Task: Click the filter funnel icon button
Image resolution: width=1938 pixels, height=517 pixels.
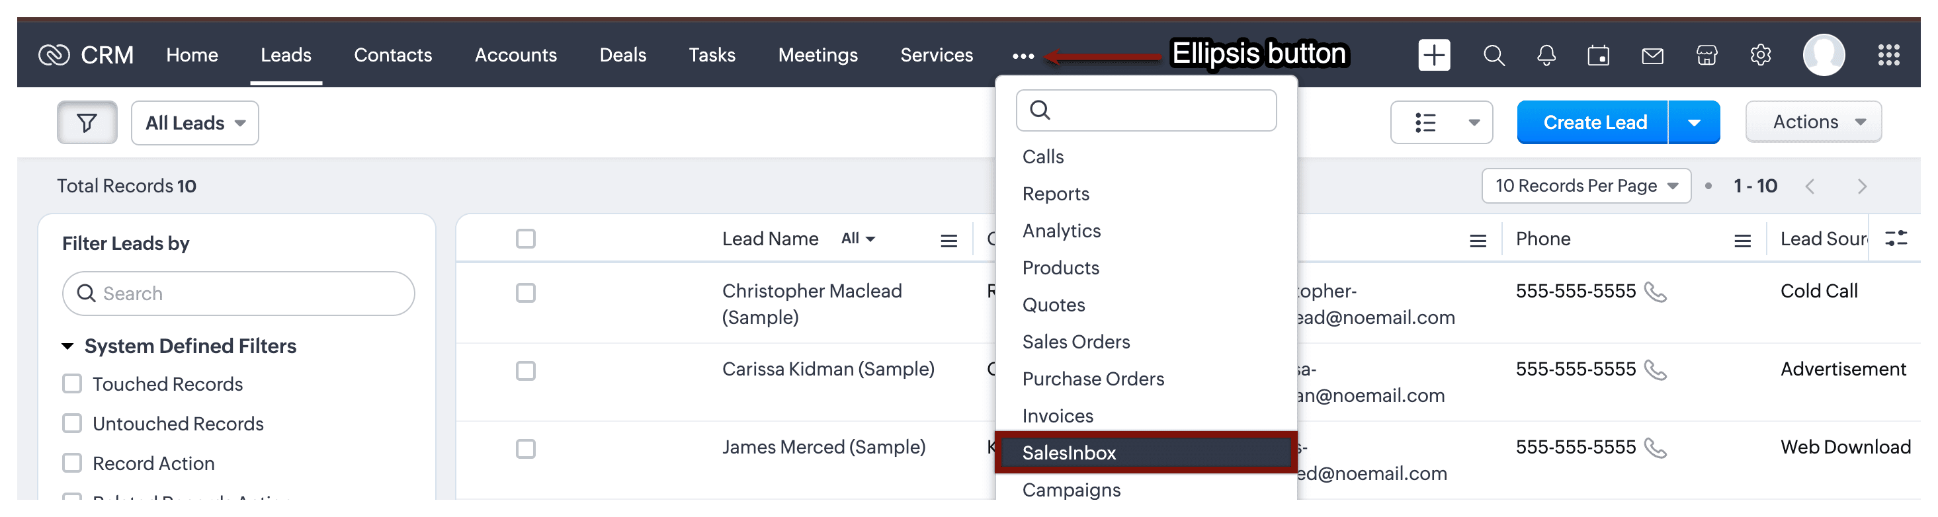Action: coord(87,122)
